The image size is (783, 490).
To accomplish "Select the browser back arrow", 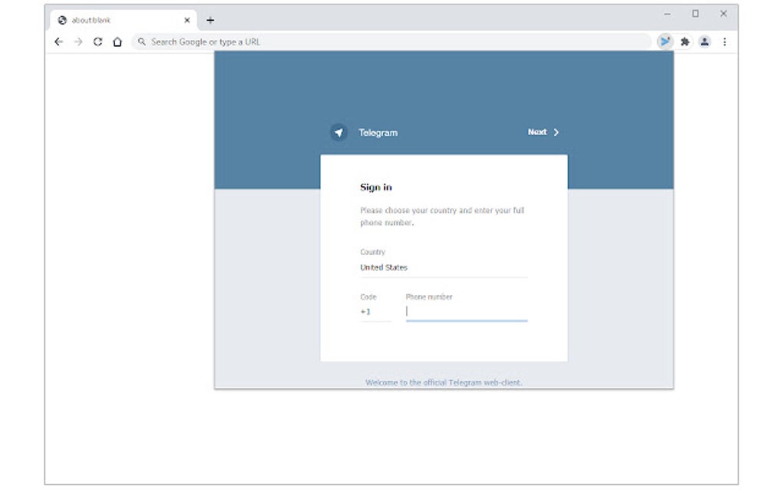I will coord(58,41).
